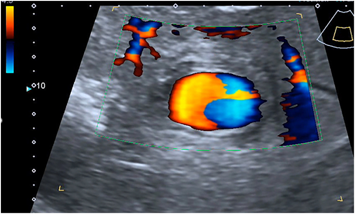Click the top-right diamond marker on horizontal ruler
The width and height of the screenshot is (355, 214).
click(x=318, y=6)
